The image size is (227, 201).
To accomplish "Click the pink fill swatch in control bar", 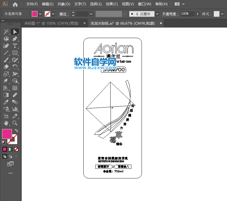I will 35,14.
